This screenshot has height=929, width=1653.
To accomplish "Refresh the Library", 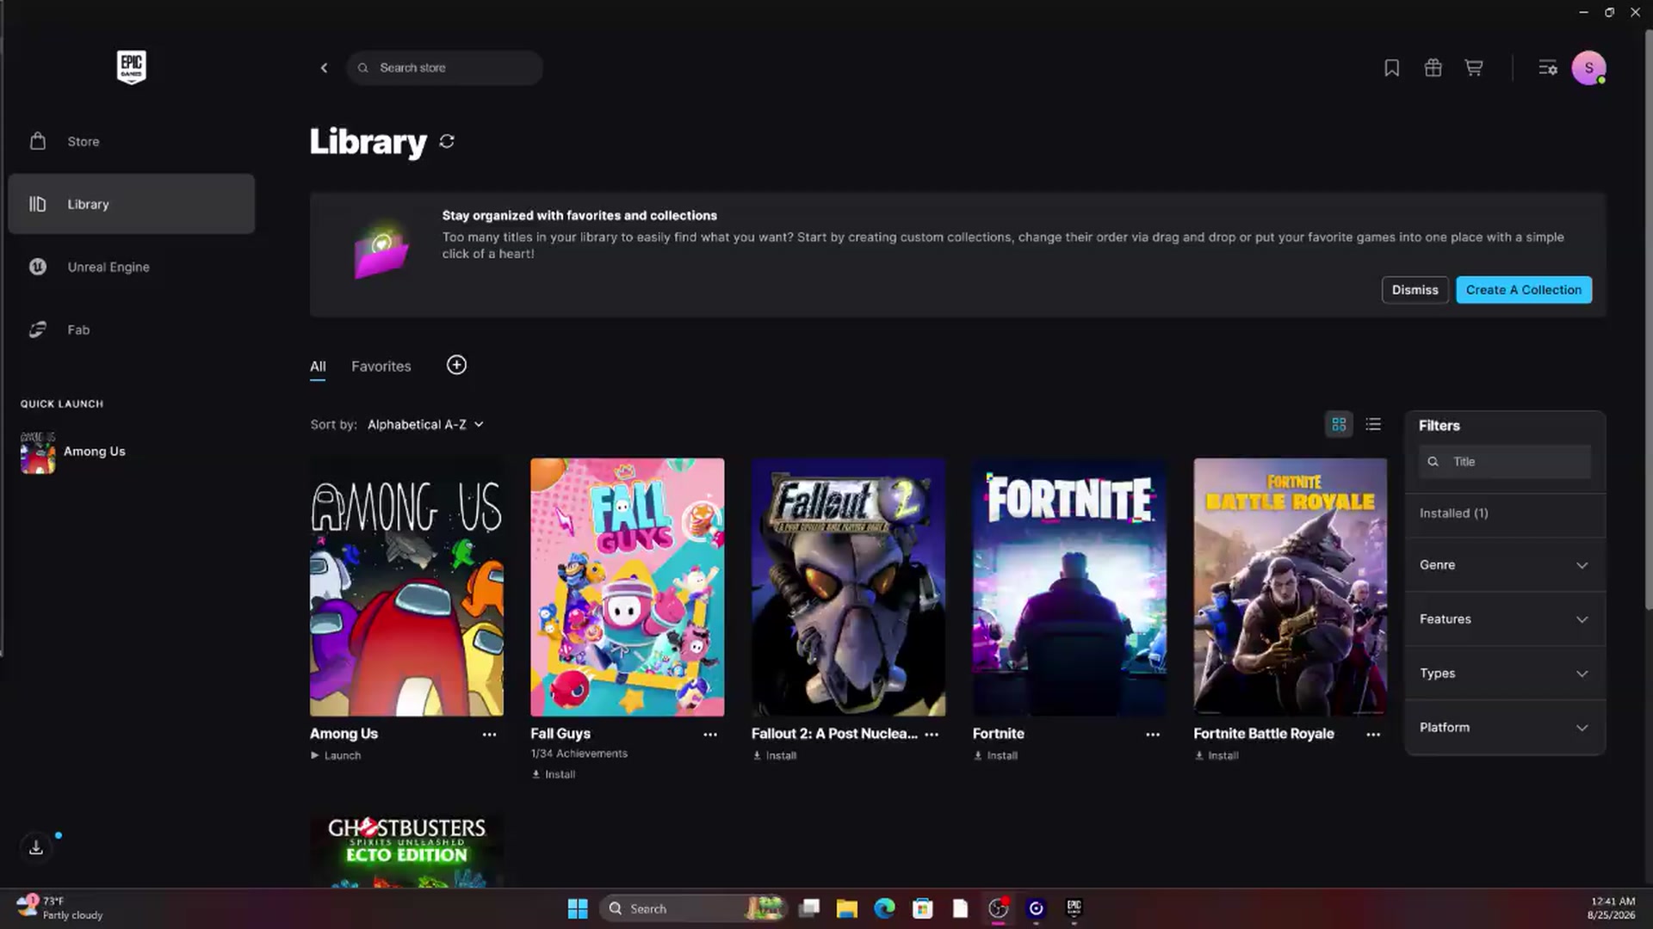I will tap(446, 141).
